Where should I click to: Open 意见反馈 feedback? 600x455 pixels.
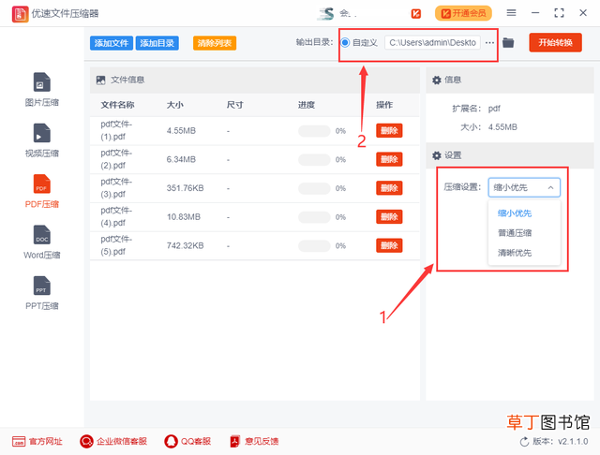tap(254, 441)
